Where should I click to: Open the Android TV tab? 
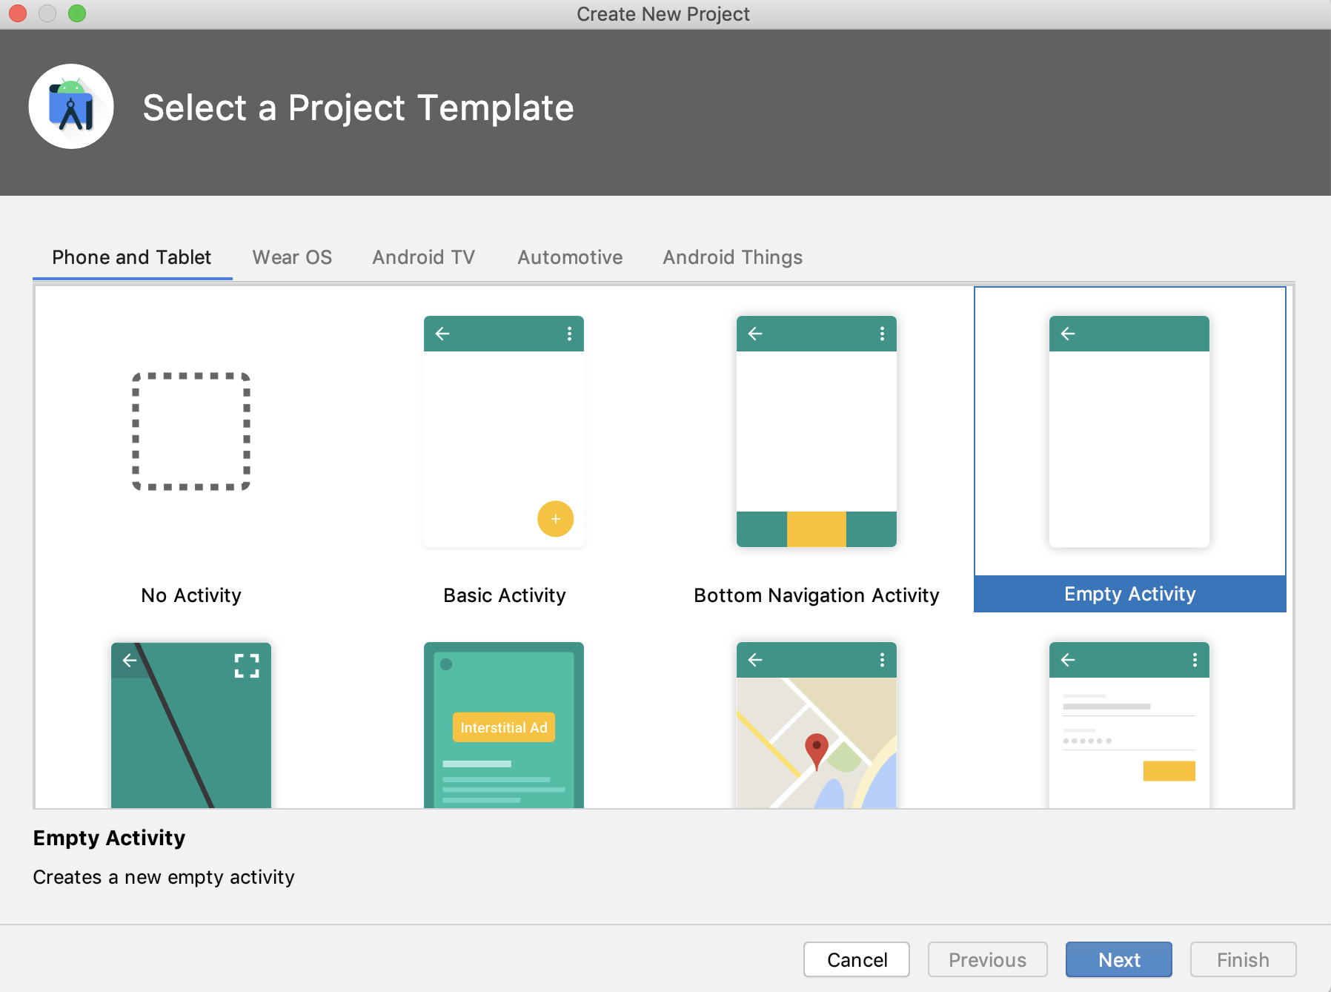click(423, 257)
